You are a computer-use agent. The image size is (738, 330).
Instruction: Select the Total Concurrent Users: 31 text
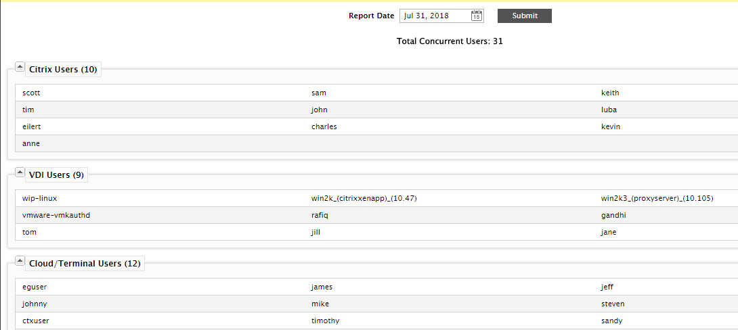pos(450,41)
